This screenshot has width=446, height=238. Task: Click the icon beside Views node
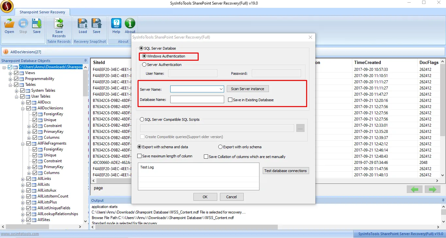22,73
